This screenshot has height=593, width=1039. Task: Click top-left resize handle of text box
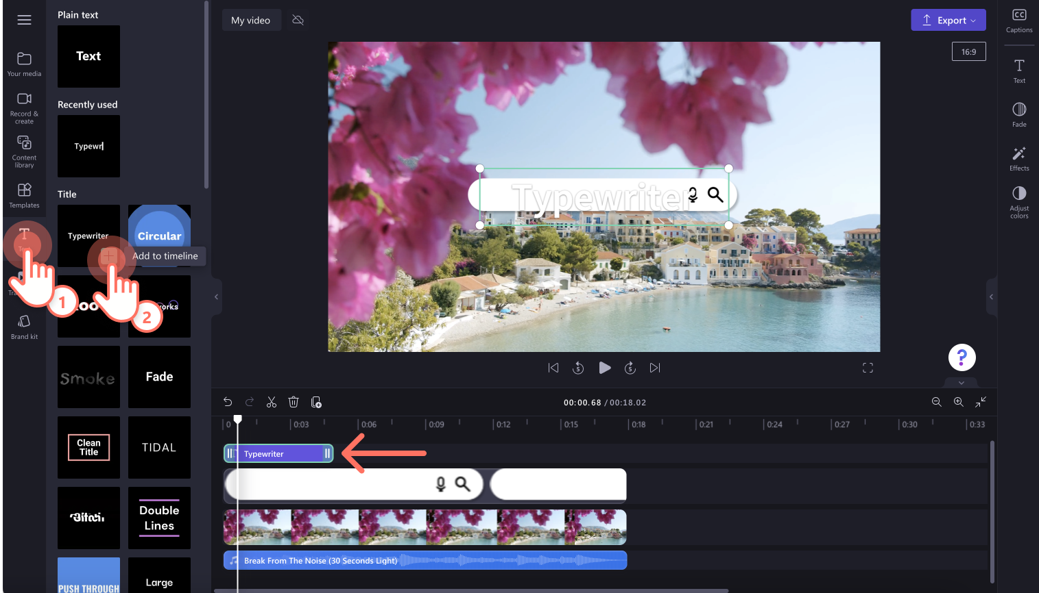pos(480,168)
